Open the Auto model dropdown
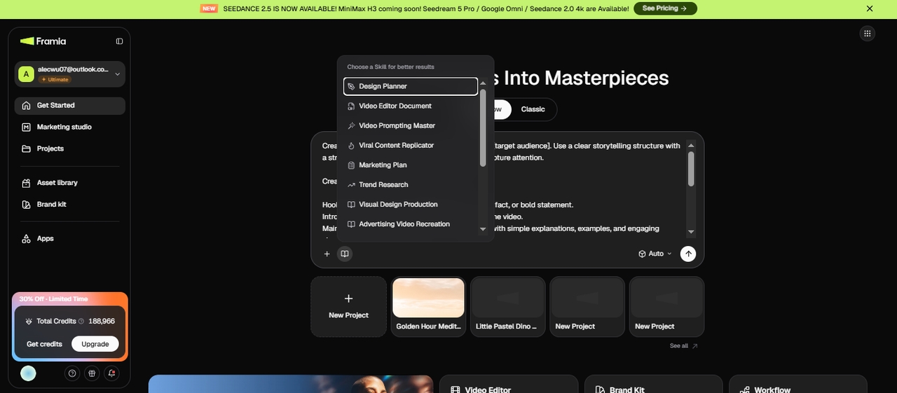This screenshot has height=393, width=897. click(655, 254)
